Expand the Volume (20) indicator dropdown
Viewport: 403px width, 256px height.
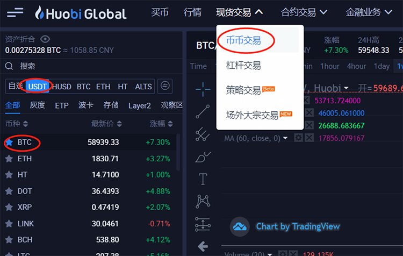click(270, 254)
